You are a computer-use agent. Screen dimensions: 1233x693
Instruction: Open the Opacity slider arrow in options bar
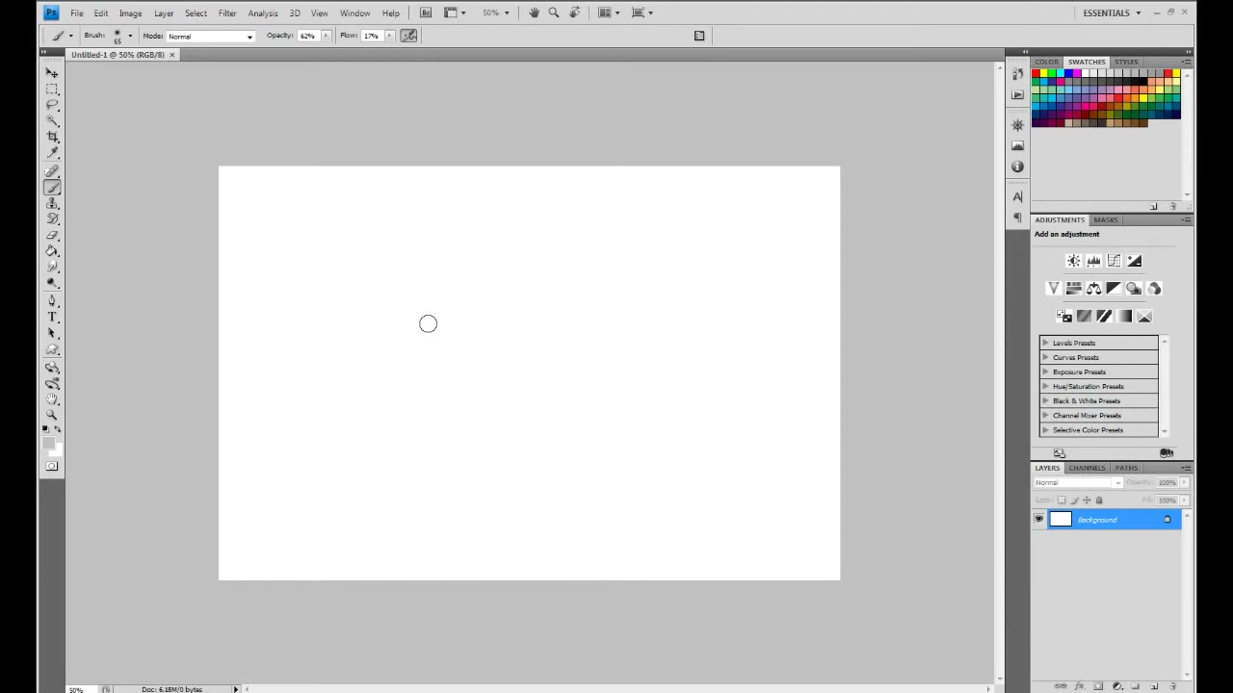pyautogui.click(x=326, y=36)
